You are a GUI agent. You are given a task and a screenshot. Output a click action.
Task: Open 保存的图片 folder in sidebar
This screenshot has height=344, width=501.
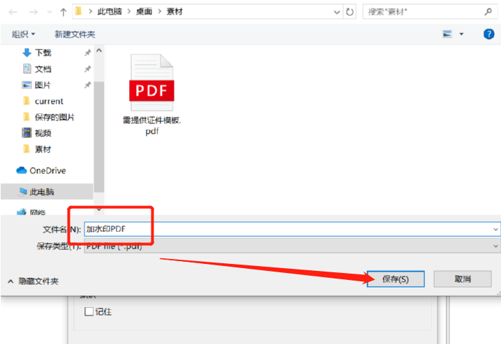[x=49, y=117]
